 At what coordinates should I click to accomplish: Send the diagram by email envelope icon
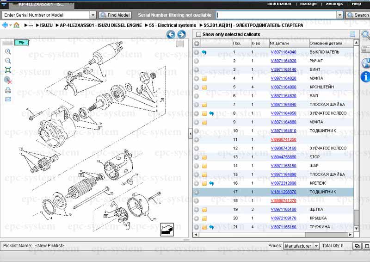click(8, 99)
